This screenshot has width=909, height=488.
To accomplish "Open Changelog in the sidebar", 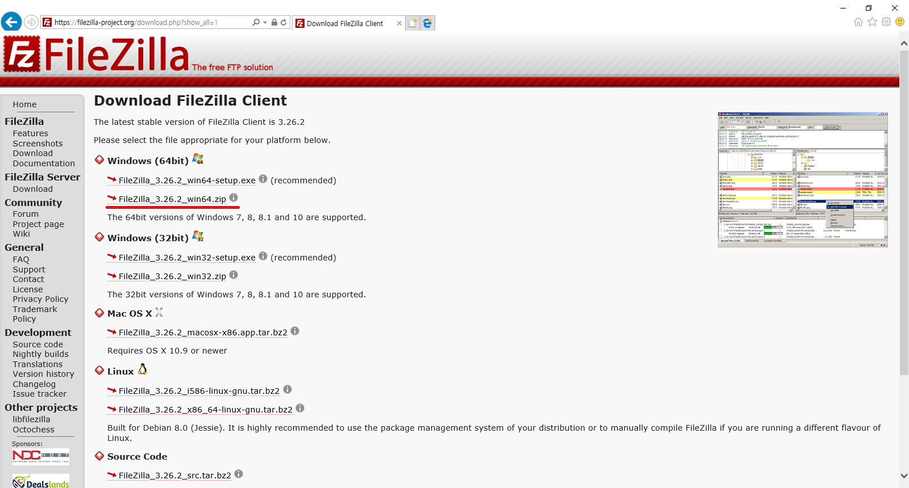I will pyautogui.click(x=34, y=384).
